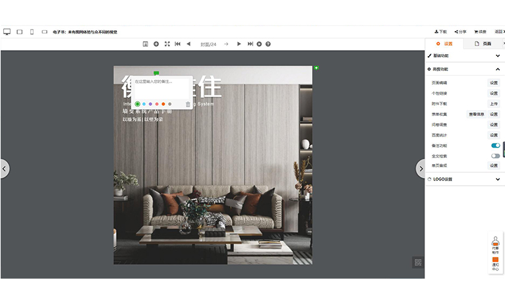Open the help question mark icon
The width and height of the screenshot is (505, 305).
tap(268, 44)
